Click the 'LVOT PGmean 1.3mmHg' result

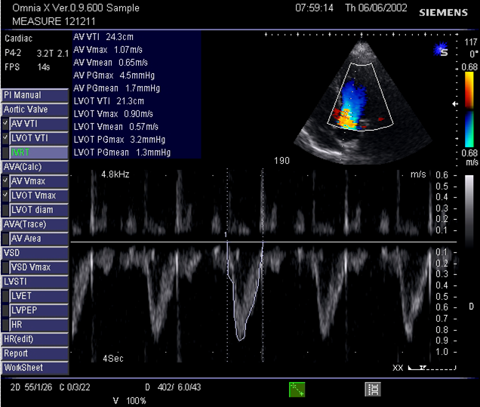click(122, 153)
